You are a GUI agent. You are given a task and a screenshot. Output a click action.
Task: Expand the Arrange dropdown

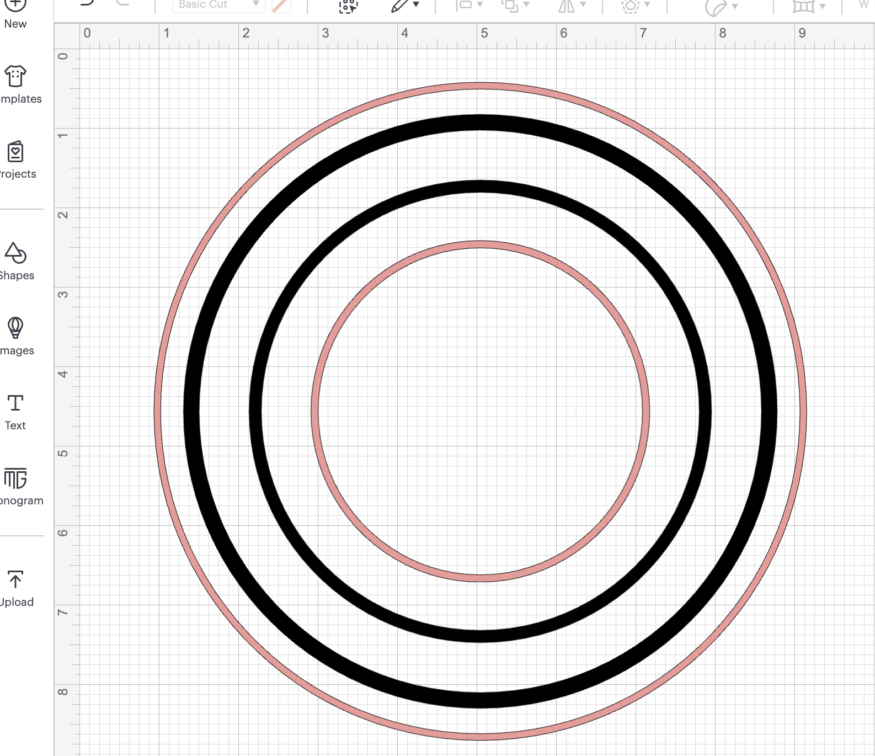click(x=526, y=5)
